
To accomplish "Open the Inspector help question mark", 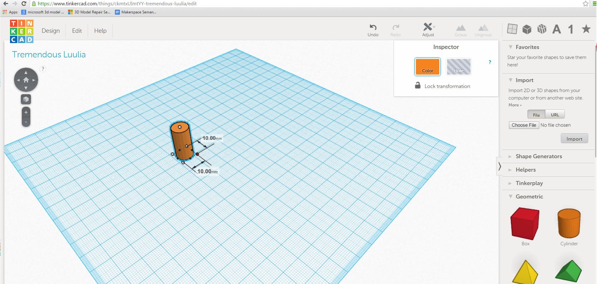I will (x=490, y=62).
